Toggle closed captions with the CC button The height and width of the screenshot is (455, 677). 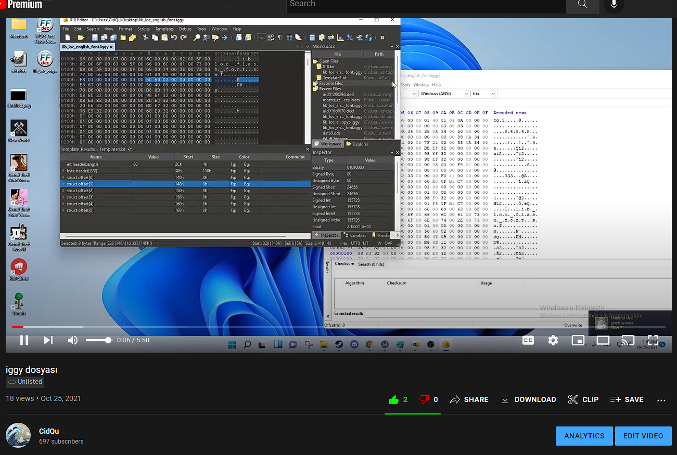528,340
